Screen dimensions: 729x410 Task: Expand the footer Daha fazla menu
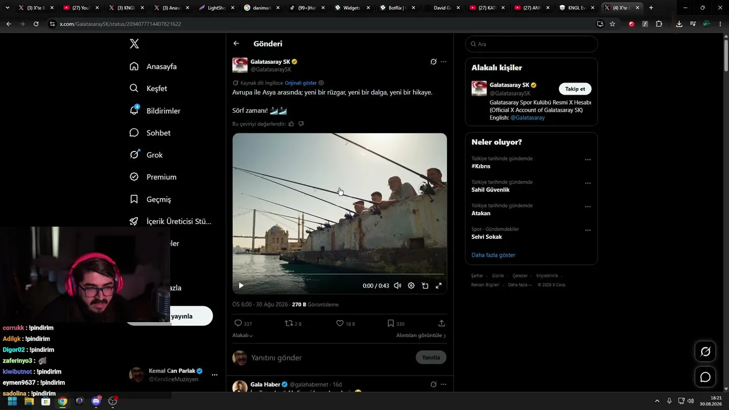click(520, 285)
